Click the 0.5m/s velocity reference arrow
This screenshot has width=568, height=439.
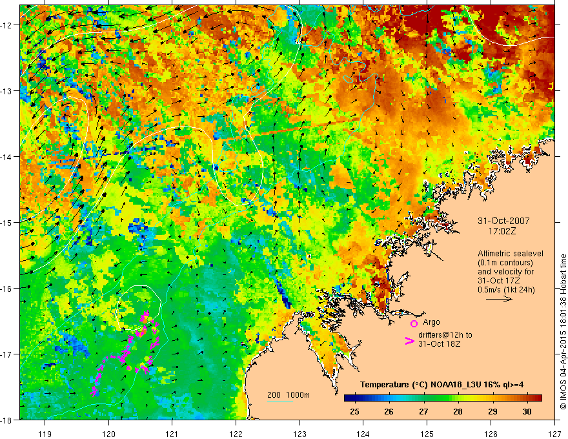click(x=499, y=299)
